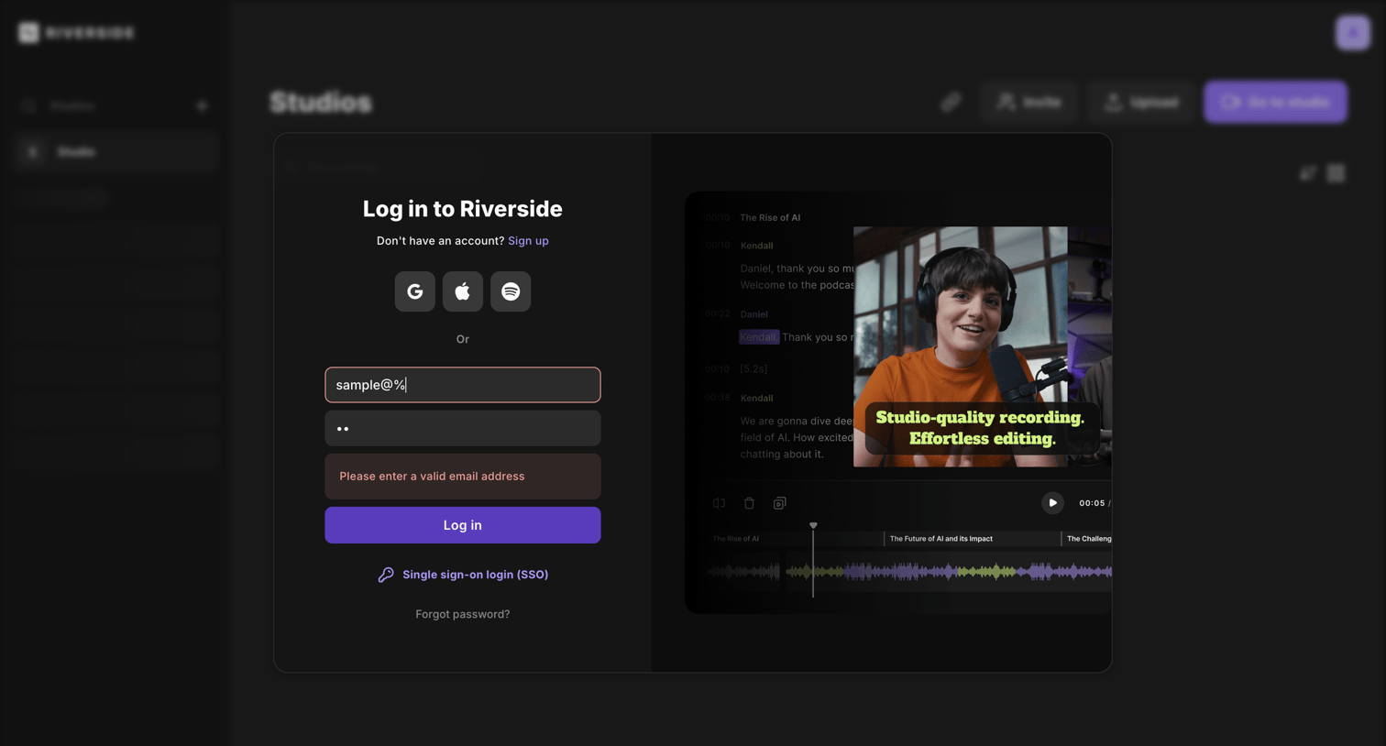Click the purple Log in button
Viewport: 1386px width, 746px height.
463,525
